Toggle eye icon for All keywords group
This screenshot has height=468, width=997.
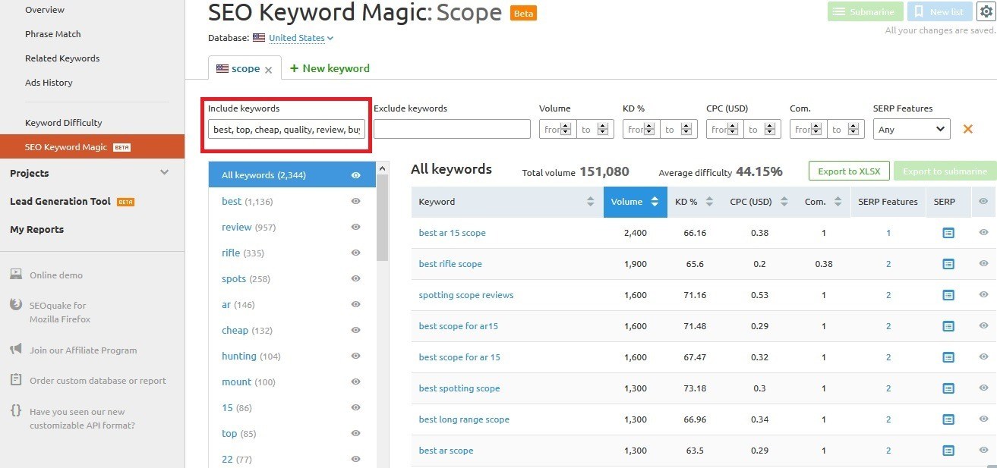(x=355, y=175)
